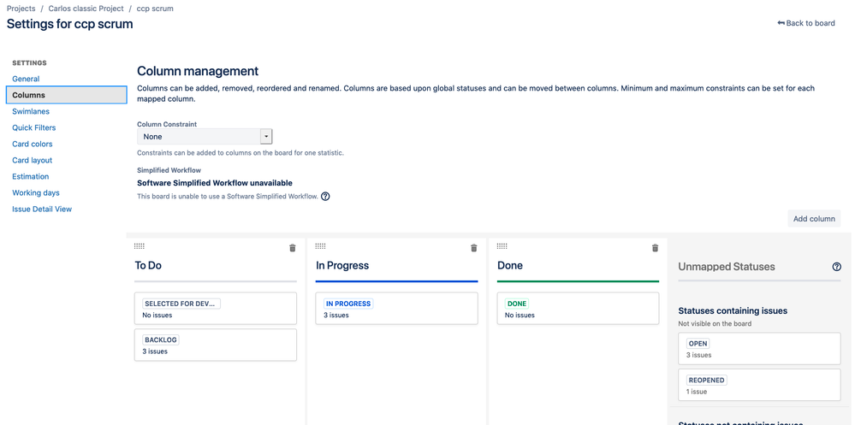Delete the Done column with trash icon
This screenshot has height=425, width=855.
point(656,248)
